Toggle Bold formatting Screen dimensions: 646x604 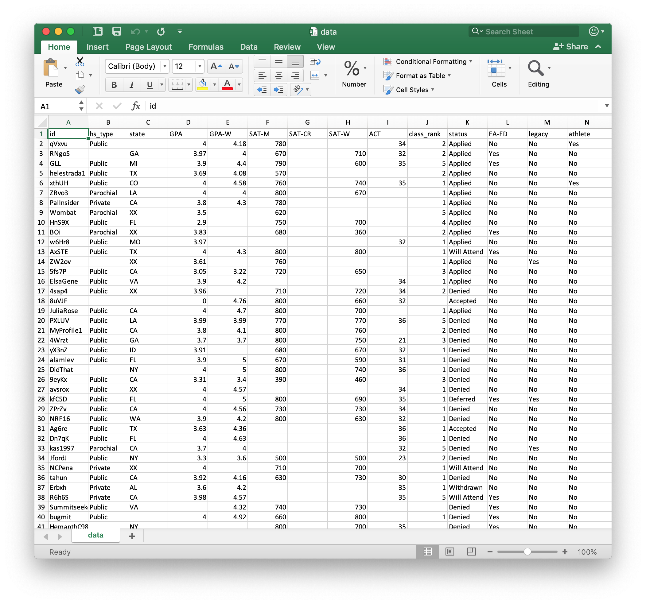click(x=114, y=85)
